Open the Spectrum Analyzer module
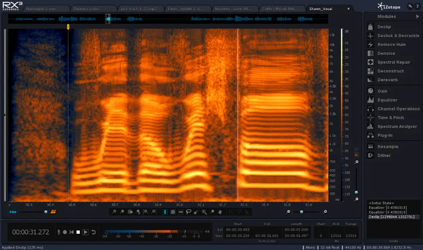The width and height of the screenshot is (423, 250). click(393, 126)
